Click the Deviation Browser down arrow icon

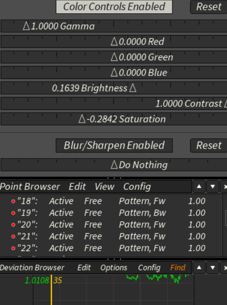213,268
